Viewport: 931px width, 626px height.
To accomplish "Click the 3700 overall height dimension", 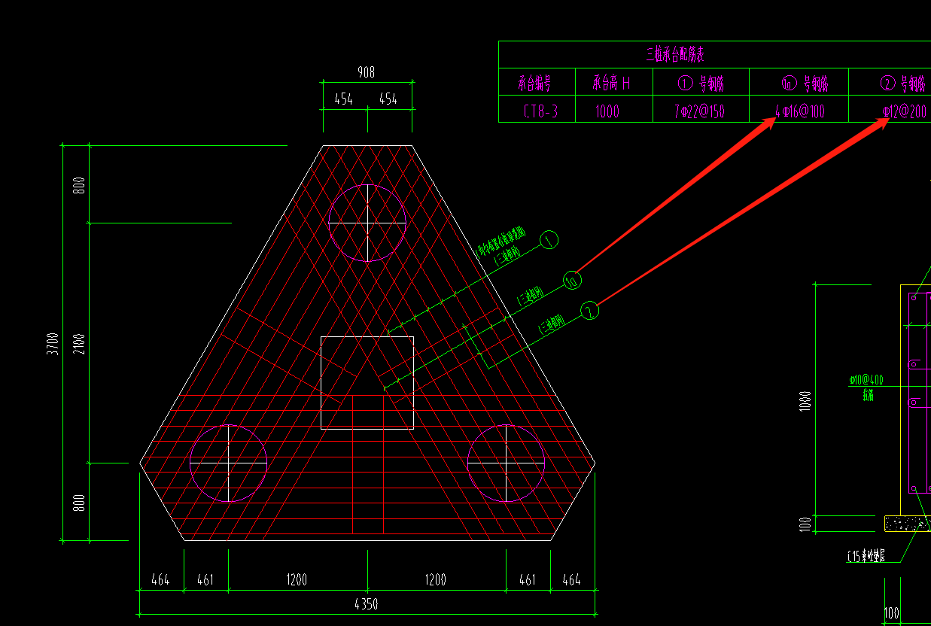I will click(52, 345).
